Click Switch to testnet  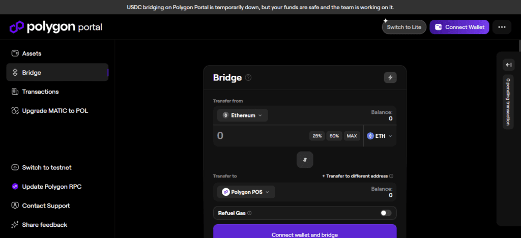point(57,168)
